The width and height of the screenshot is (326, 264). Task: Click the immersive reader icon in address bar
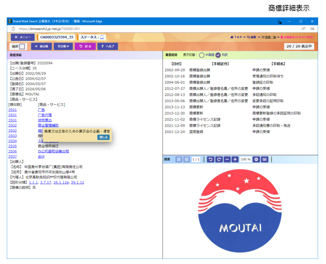coord(312,29)
